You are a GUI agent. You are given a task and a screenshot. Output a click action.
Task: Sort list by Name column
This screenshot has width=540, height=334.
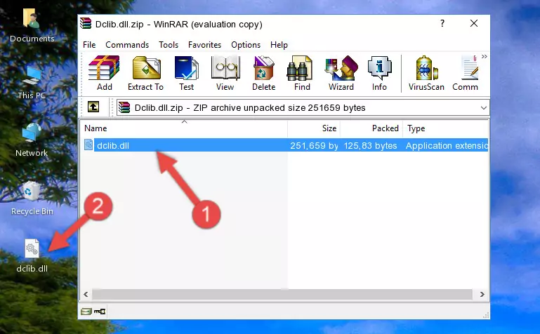coord(184,128)
